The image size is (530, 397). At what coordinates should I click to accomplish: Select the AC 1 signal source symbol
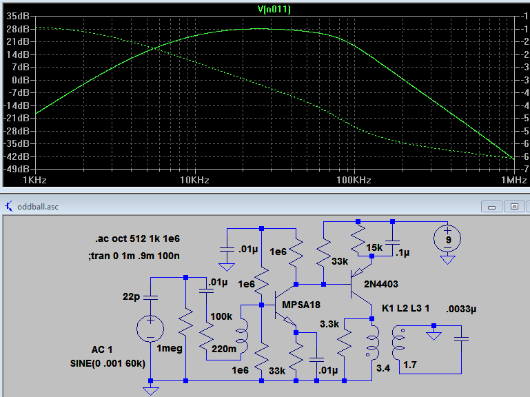click(x=150, y=327)
